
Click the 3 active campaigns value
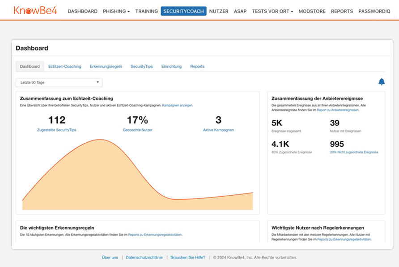point(218,120)
